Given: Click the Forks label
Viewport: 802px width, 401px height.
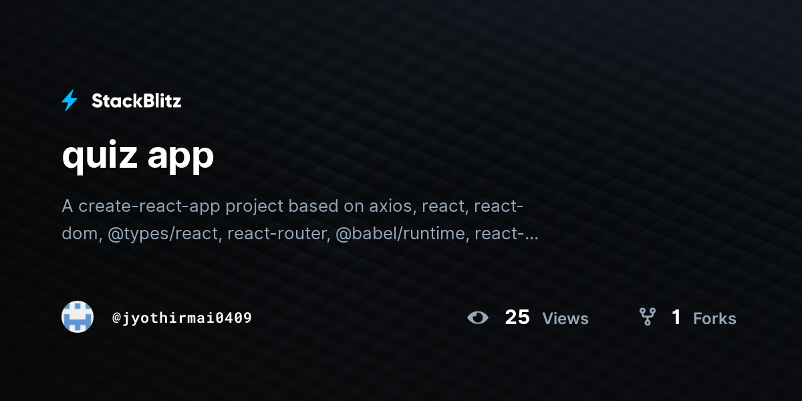Looking at the screenshot, I should [714, 318].
